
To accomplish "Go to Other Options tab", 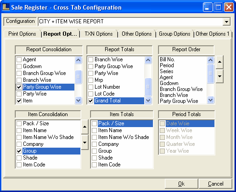I will [x=137, y=34].
